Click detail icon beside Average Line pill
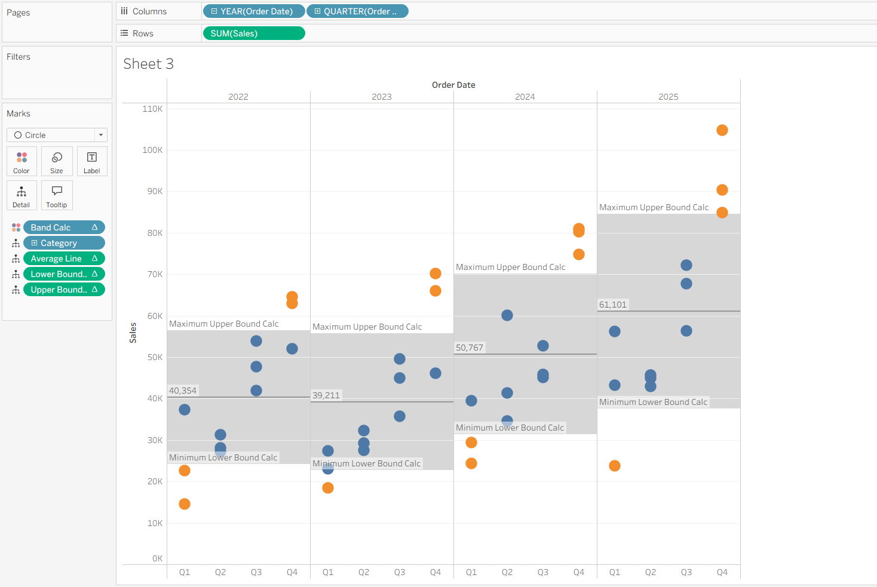Screen dimensions: 877x587 [x=16, y=259]
